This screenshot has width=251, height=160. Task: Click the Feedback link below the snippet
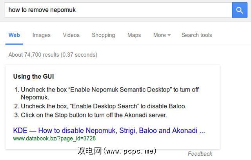click(x=200, y=154)
